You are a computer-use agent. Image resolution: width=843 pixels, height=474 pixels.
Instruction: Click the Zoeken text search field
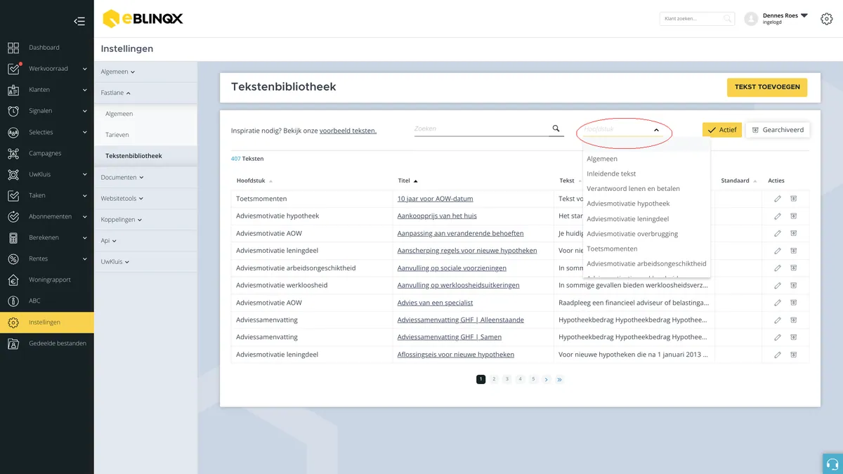pos(481,129)
